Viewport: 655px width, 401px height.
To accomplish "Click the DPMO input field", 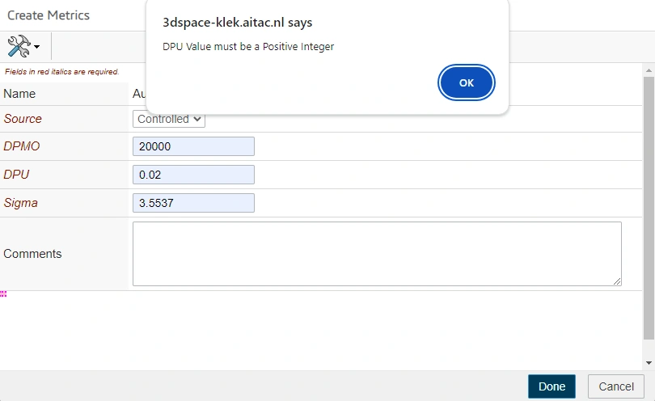I will tap(193, 146).
